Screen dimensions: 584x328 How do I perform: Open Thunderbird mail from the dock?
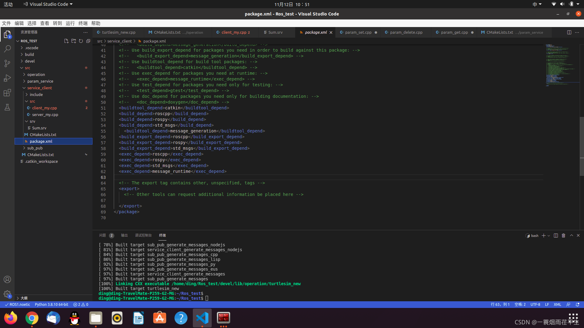coord(53,318)
